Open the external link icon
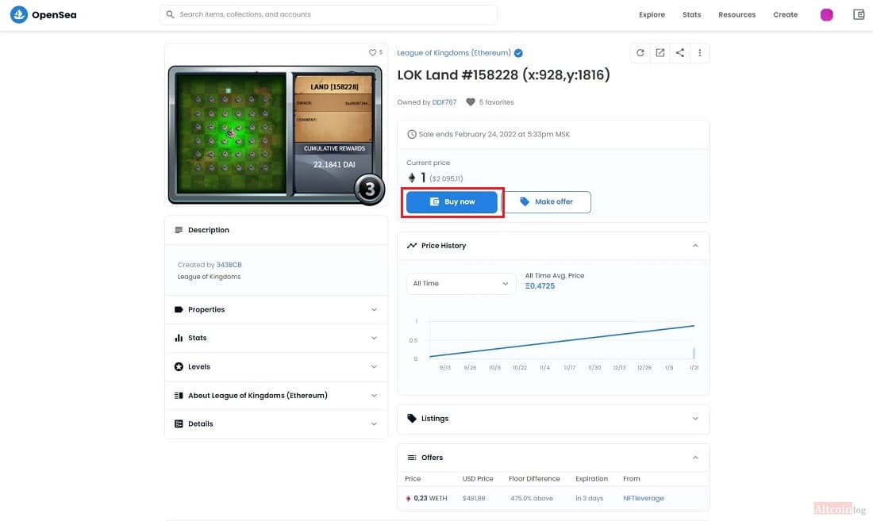The image size is (873, 521). [660, 53]
